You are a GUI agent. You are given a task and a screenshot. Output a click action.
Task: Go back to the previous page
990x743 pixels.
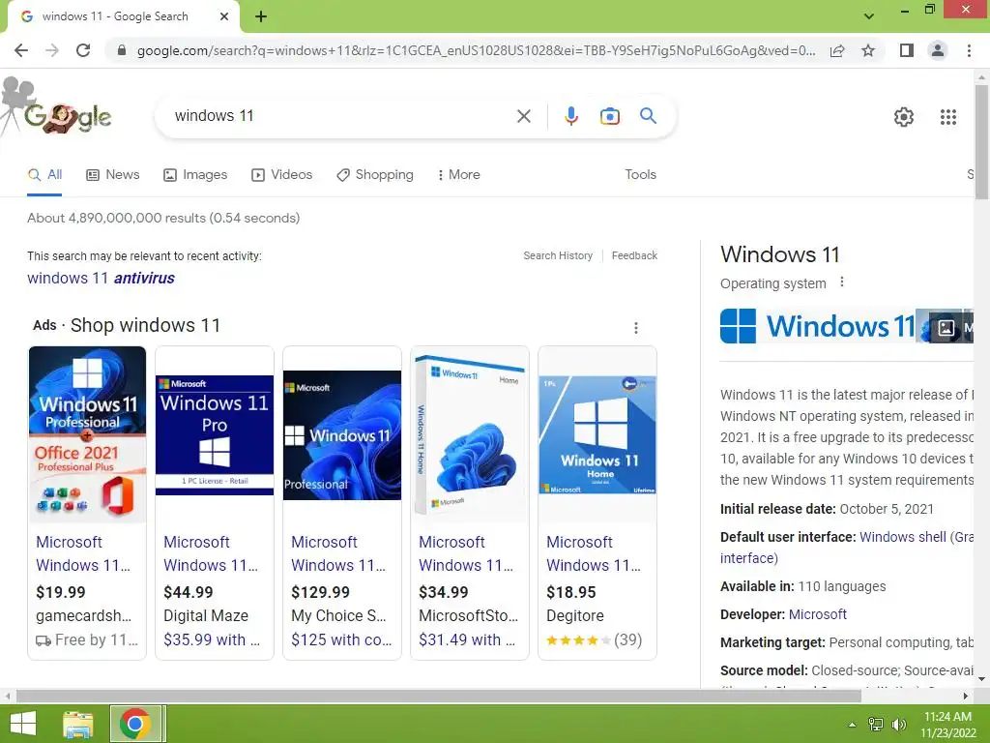[21, 50]
